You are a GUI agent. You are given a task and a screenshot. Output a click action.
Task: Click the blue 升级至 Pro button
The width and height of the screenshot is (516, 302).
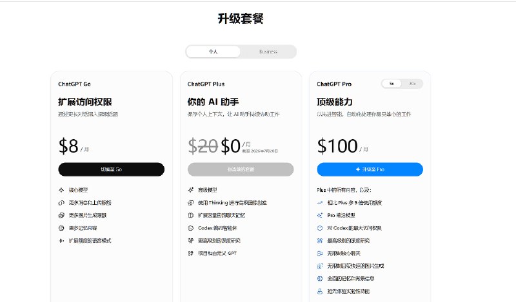[370, 169]
